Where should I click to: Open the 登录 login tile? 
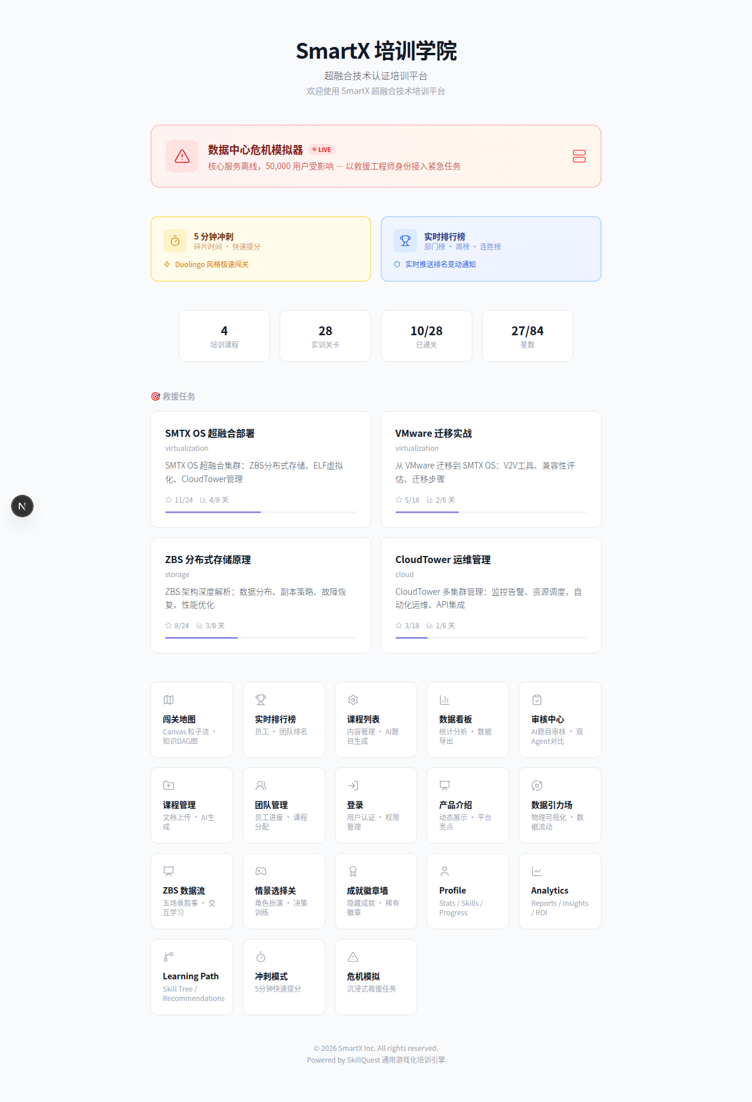tap(375, 806)
